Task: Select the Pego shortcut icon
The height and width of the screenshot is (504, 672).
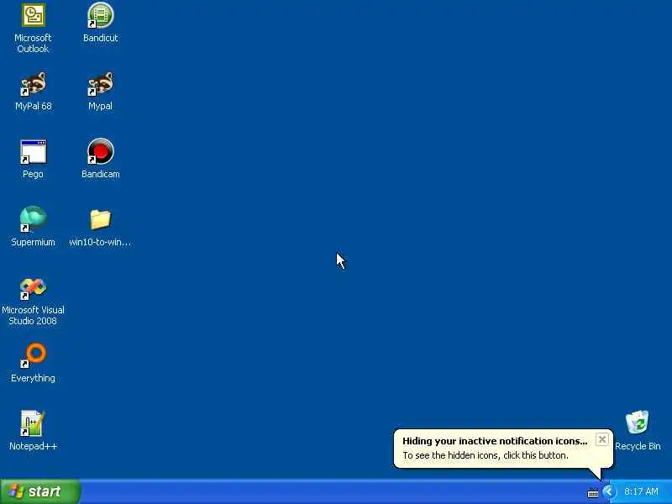Action: coord(33,152)
